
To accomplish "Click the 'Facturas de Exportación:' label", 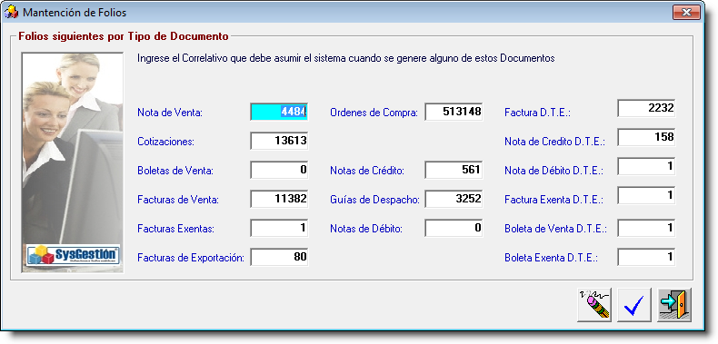I will (191, 258).
